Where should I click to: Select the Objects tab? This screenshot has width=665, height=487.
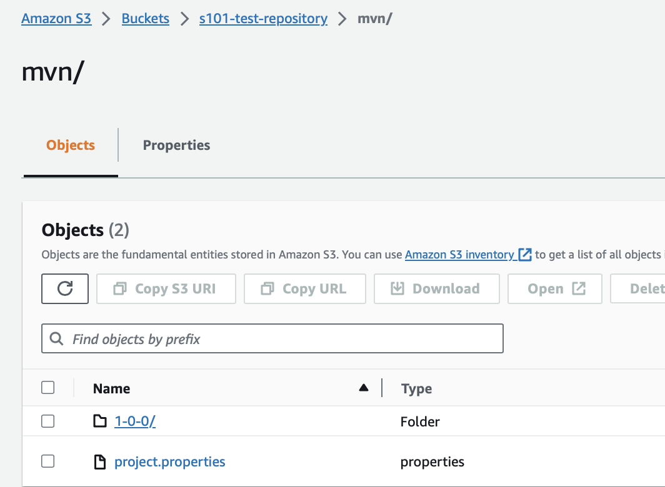pyautogui.click(x=71, y=145)
